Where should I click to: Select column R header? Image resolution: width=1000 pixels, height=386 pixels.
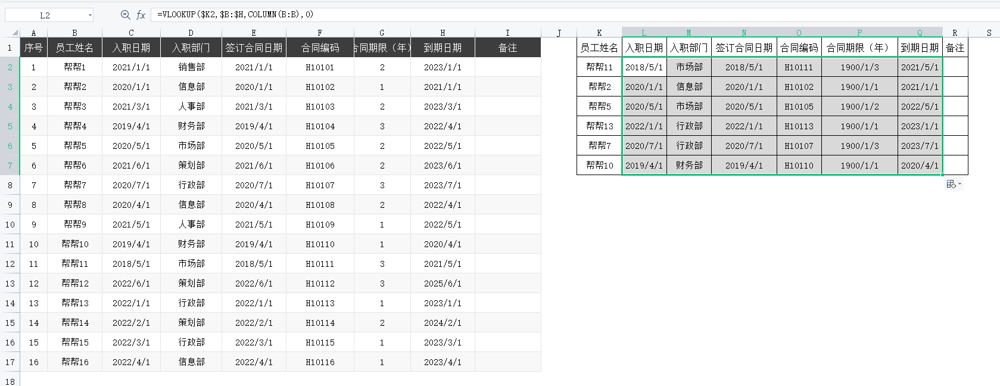[x=955, y=33]
